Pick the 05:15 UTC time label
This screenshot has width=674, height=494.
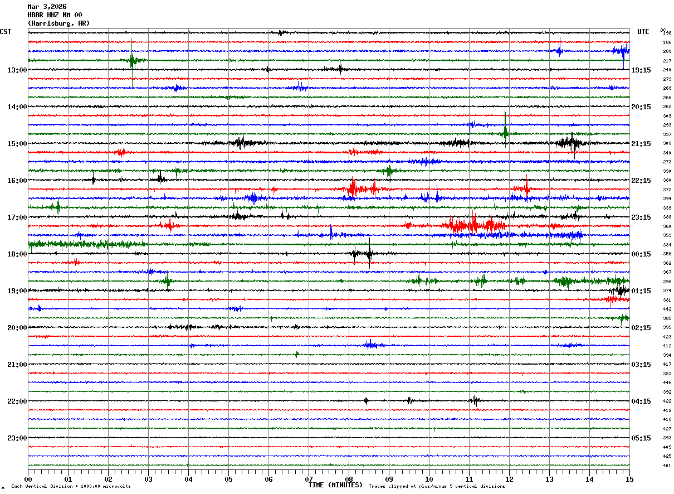(x=641, y=438)
